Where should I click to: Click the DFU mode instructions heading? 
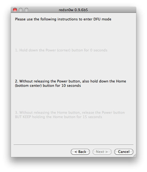[63, 19]
